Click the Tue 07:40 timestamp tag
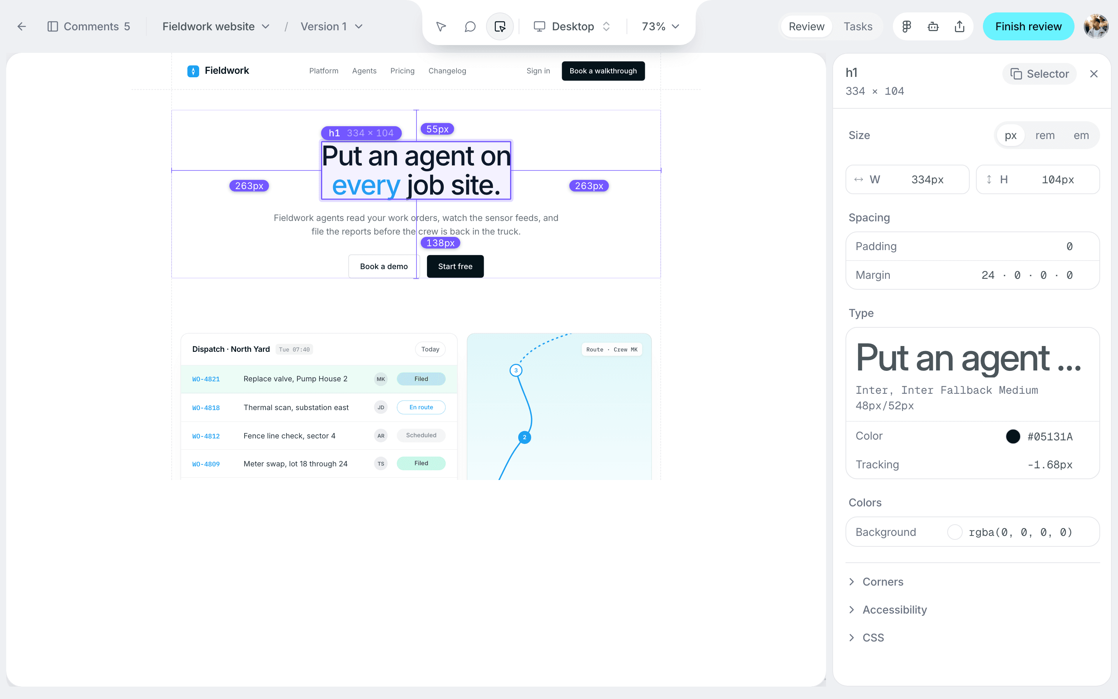This screenshot has height=699, width=1118. 294,349
